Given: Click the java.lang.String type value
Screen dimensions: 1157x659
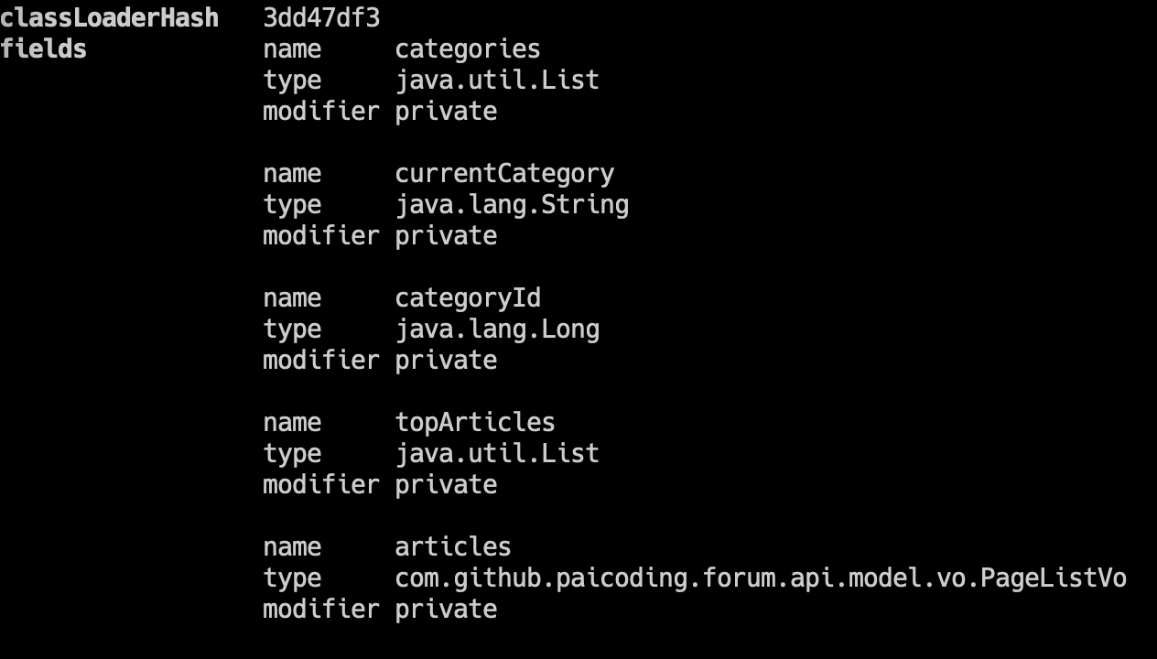Looking at the screenshot, I should (x=511, y=205).
